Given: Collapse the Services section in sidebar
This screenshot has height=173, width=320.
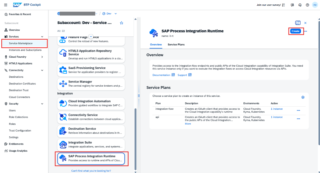Looking at the screenshot, I should [42, 37].
